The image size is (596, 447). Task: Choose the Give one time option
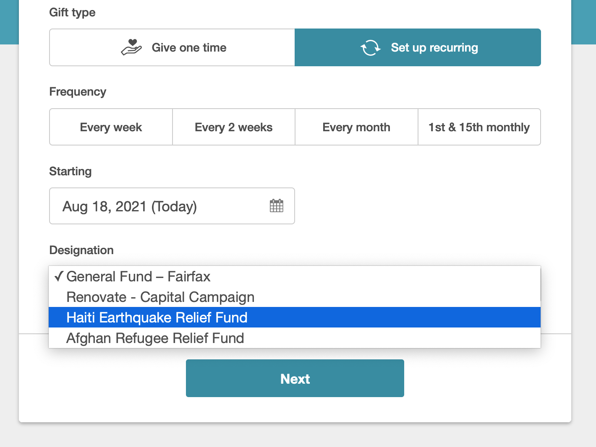[x=172, y=47]
